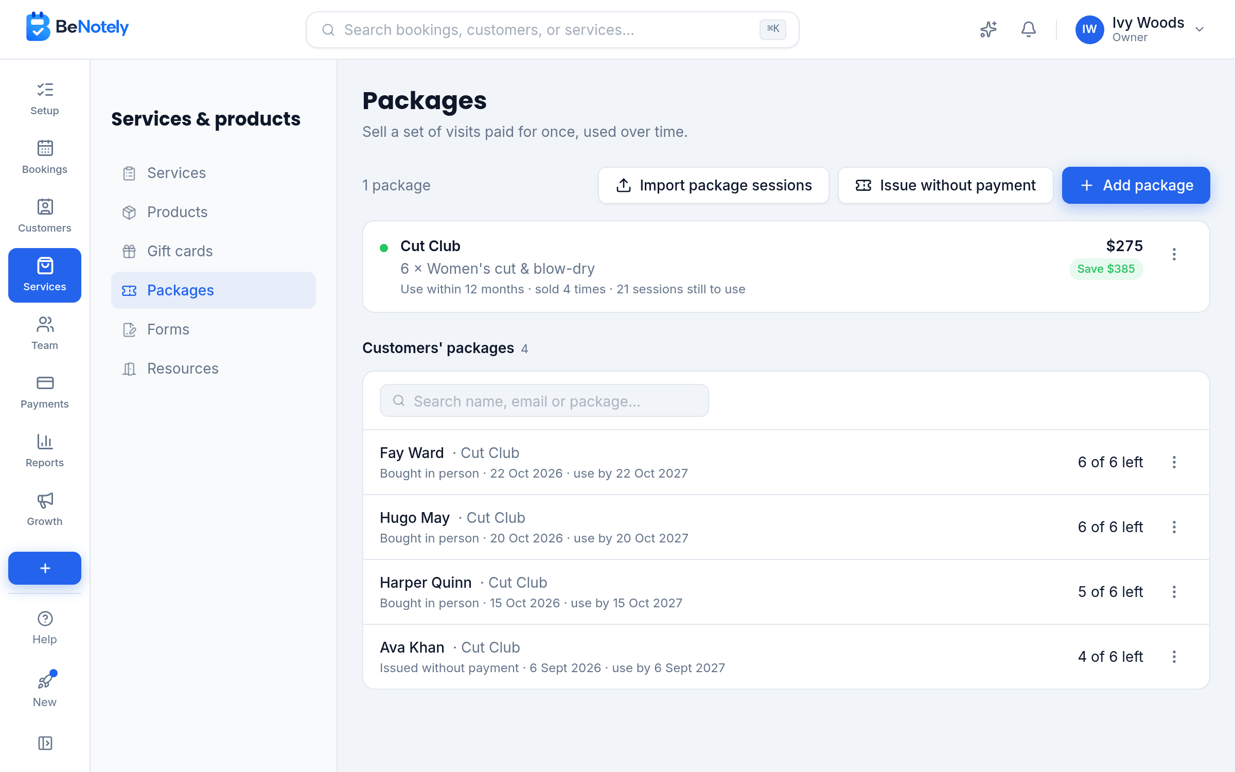Open Fay Ward row options menu

1174,462
